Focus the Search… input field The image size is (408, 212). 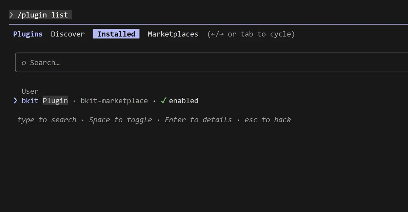(x=191, y=63)
